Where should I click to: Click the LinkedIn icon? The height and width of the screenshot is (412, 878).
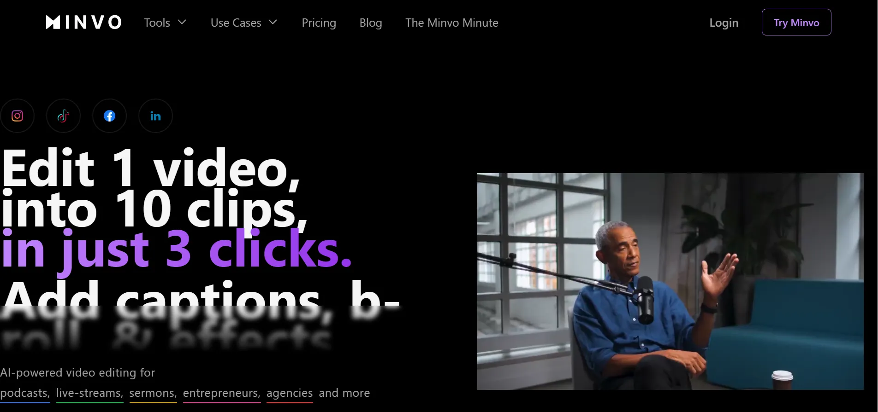(x=155, y=116)
